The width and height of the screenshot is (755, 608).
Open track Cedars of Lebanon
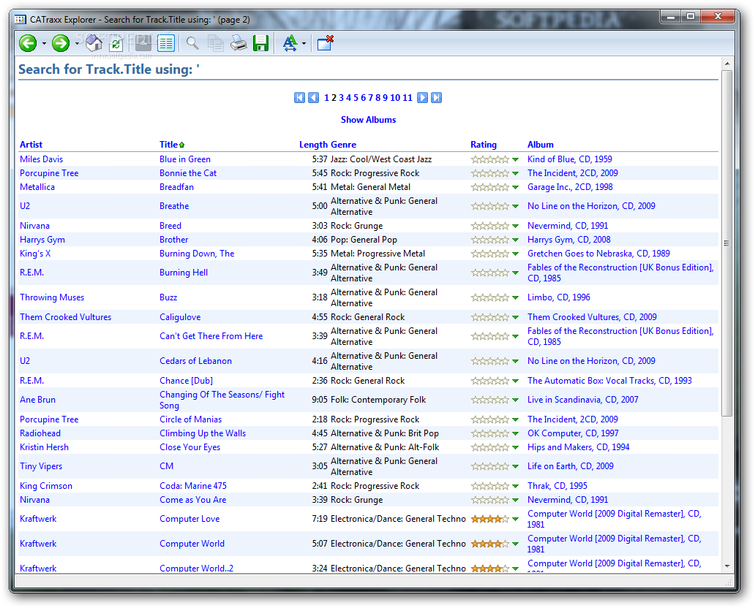195,361
